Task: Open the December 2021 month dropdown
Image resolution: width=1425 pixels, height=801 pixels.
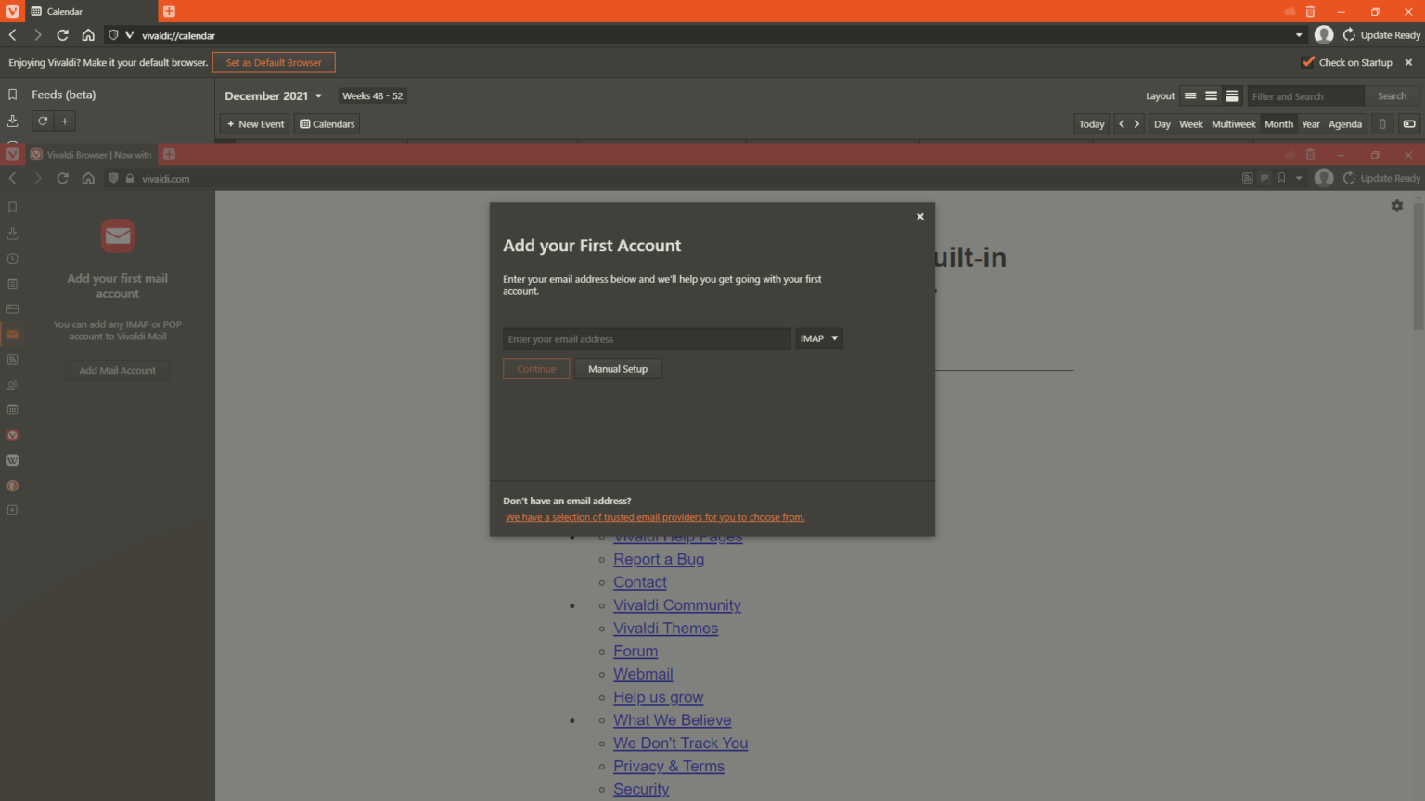Action: pyautogui.click(x=272, y=95)
